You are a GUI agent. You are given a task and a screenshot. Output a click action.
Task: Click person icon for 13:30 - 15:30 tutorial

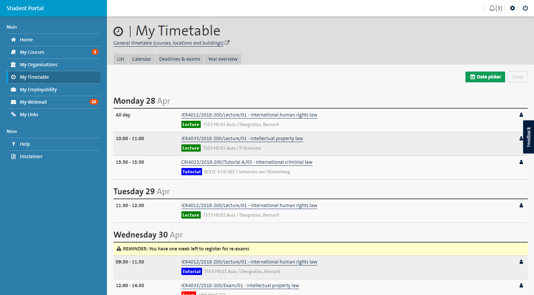(521, 162)
